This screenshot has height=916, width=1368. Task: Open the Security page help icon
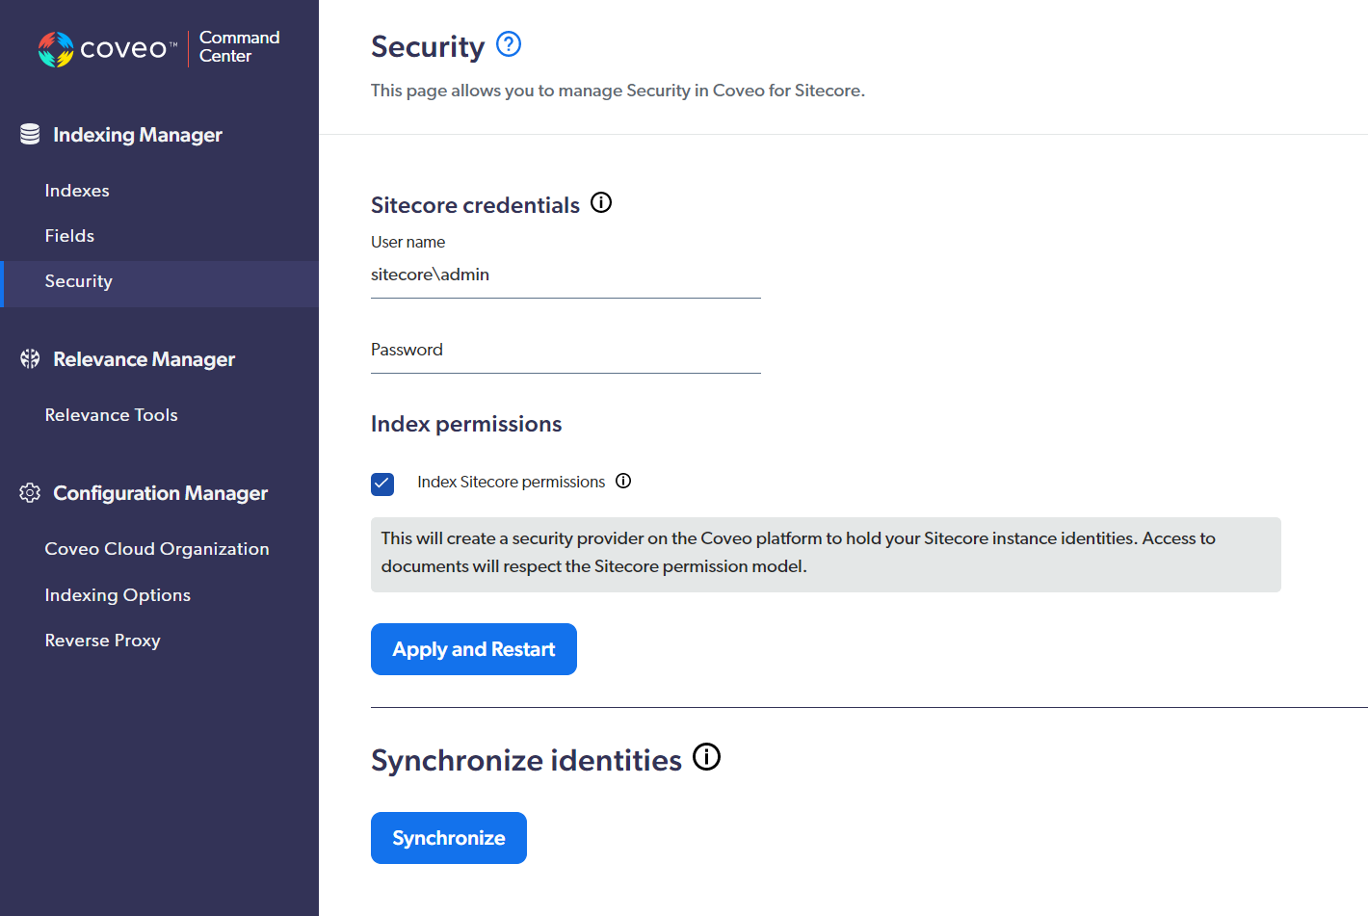tap(509, 44)
